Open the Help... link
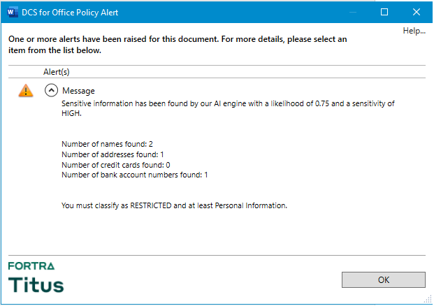This screenshot has width=434, height=306. tap(414, 31)
